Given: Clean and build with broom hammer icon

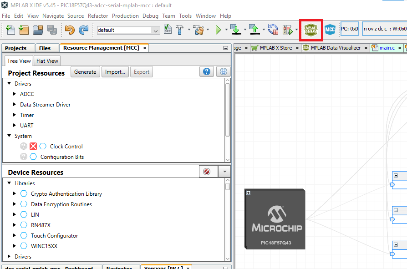Looking at the screenshot, I should point(199,30).
